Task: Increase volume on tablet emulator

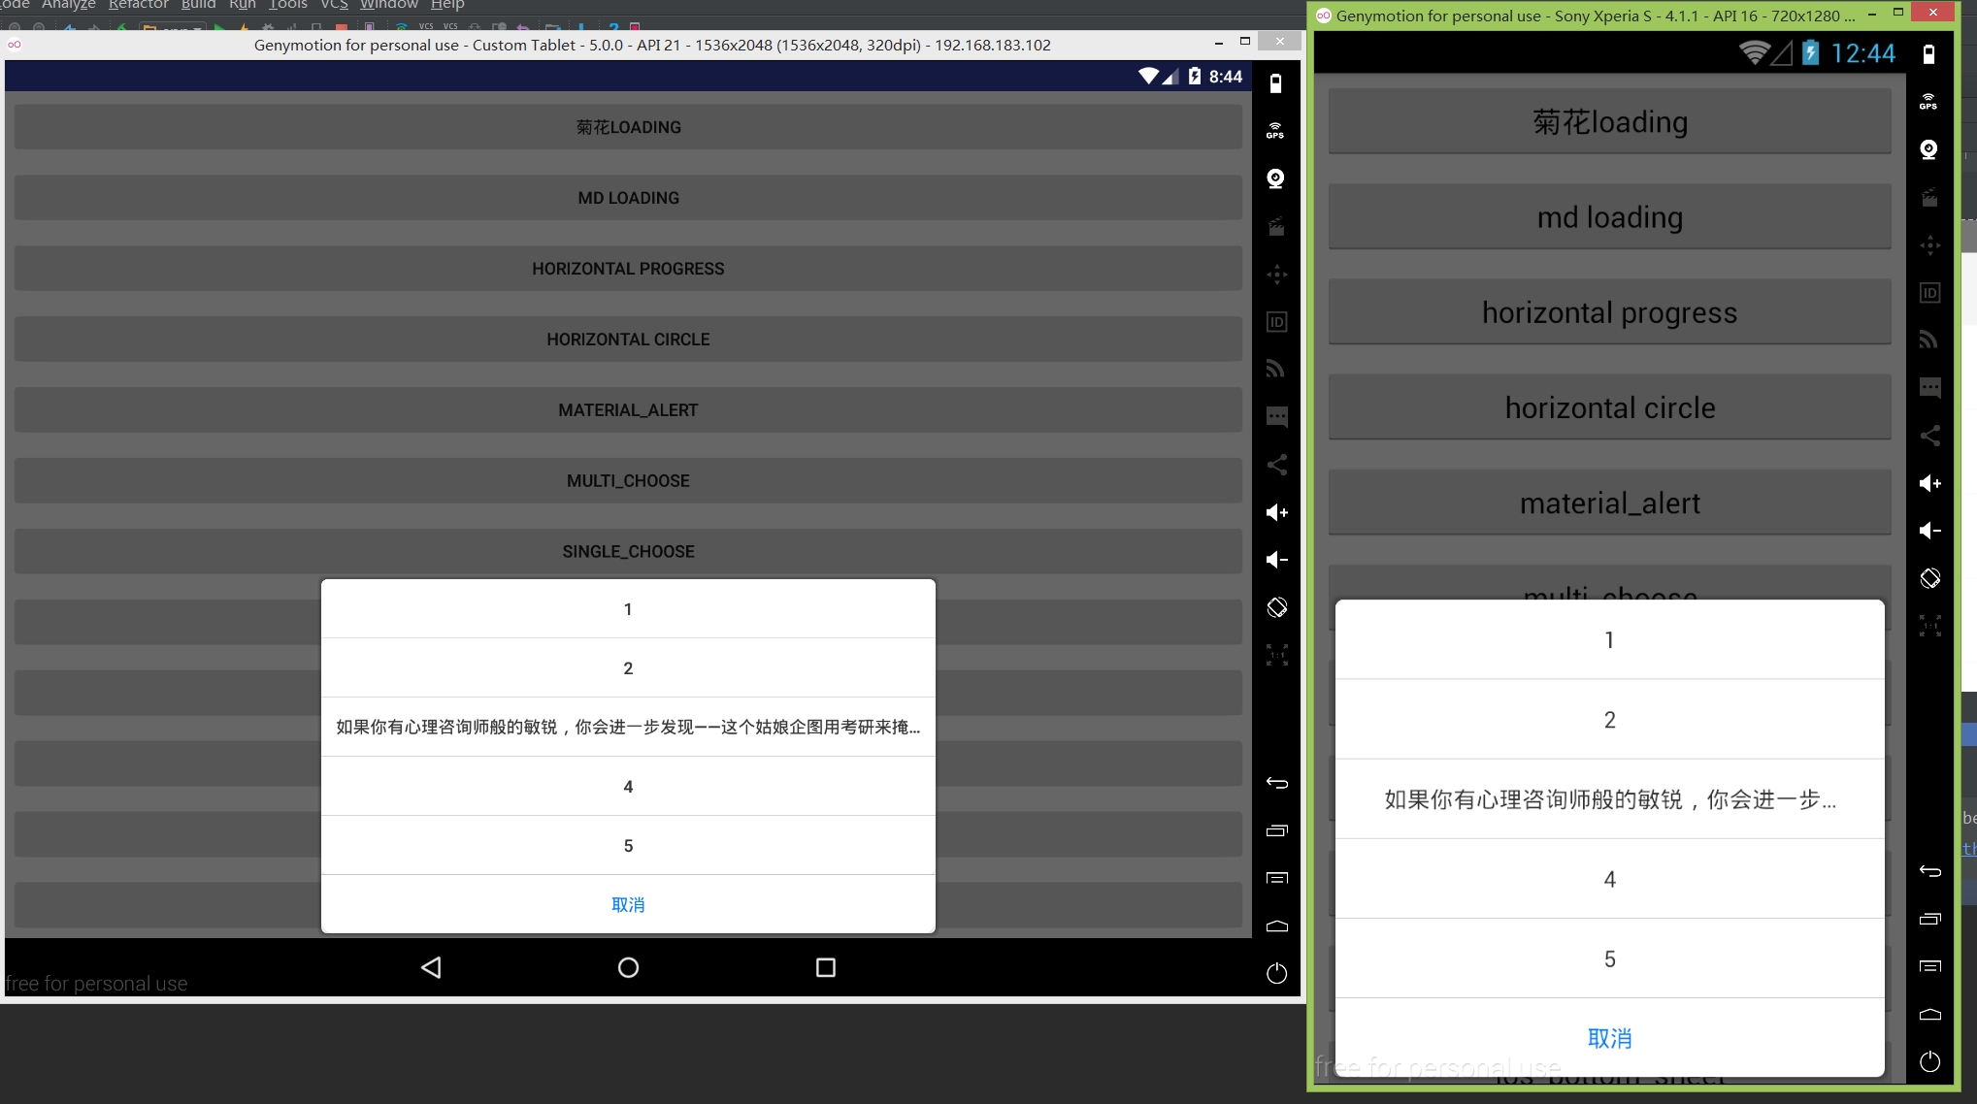Action: pos(1276,512)
